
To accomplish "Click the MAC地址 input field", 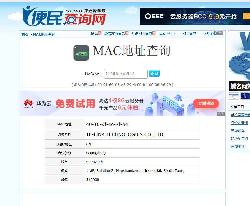I will (x=126, y=74).
